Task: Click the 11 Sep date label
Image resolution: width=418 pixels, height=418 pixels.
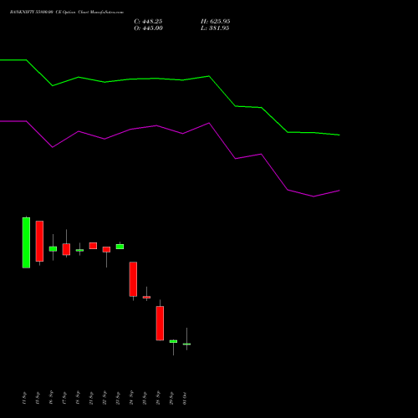Action: click(24, 398)
